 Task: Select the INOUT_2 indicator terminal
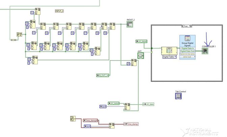click(130, 24)
